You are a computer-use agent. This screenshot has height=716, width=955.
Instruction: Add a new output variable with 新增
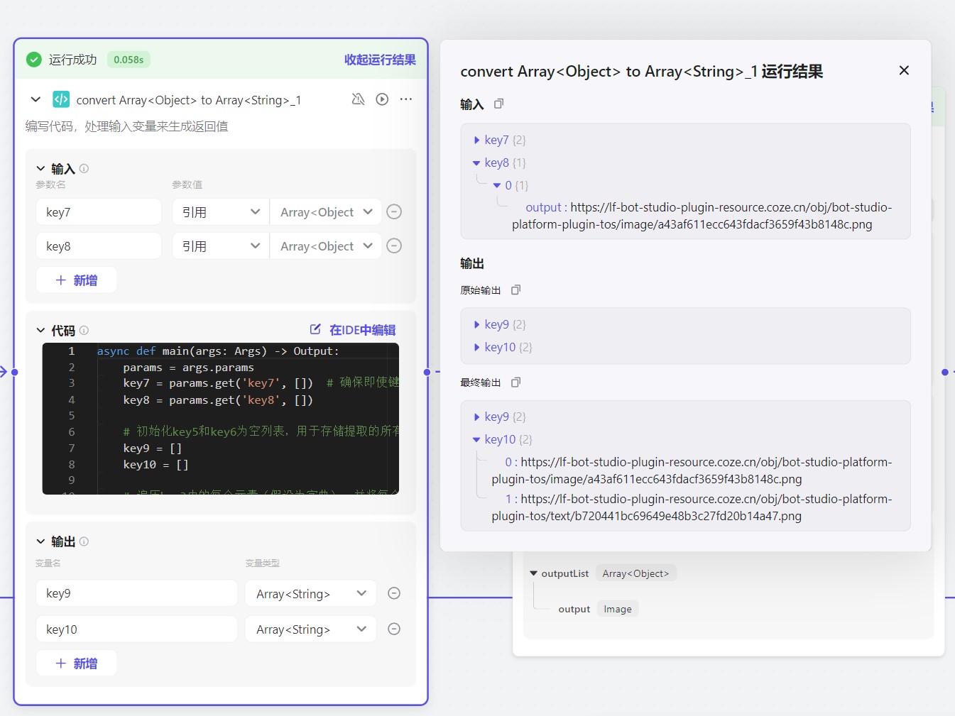pos(77,663)
